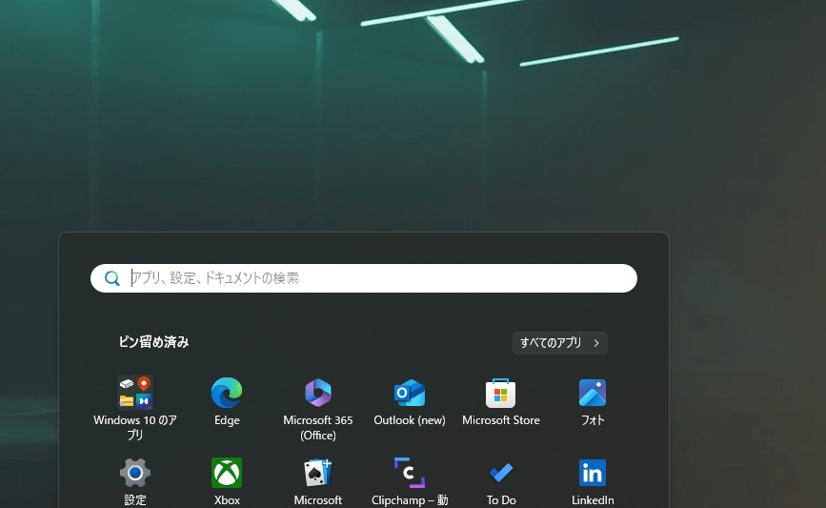Launch the Xbox app
This screenshot has width=826, height=508.
227,473
